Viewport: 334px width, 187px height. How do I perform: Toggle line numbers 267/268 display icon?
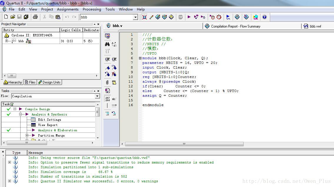[x=107, y=99]
